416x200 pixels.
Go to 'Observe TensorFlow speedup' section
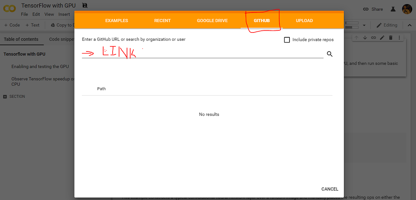pos(43,81)
